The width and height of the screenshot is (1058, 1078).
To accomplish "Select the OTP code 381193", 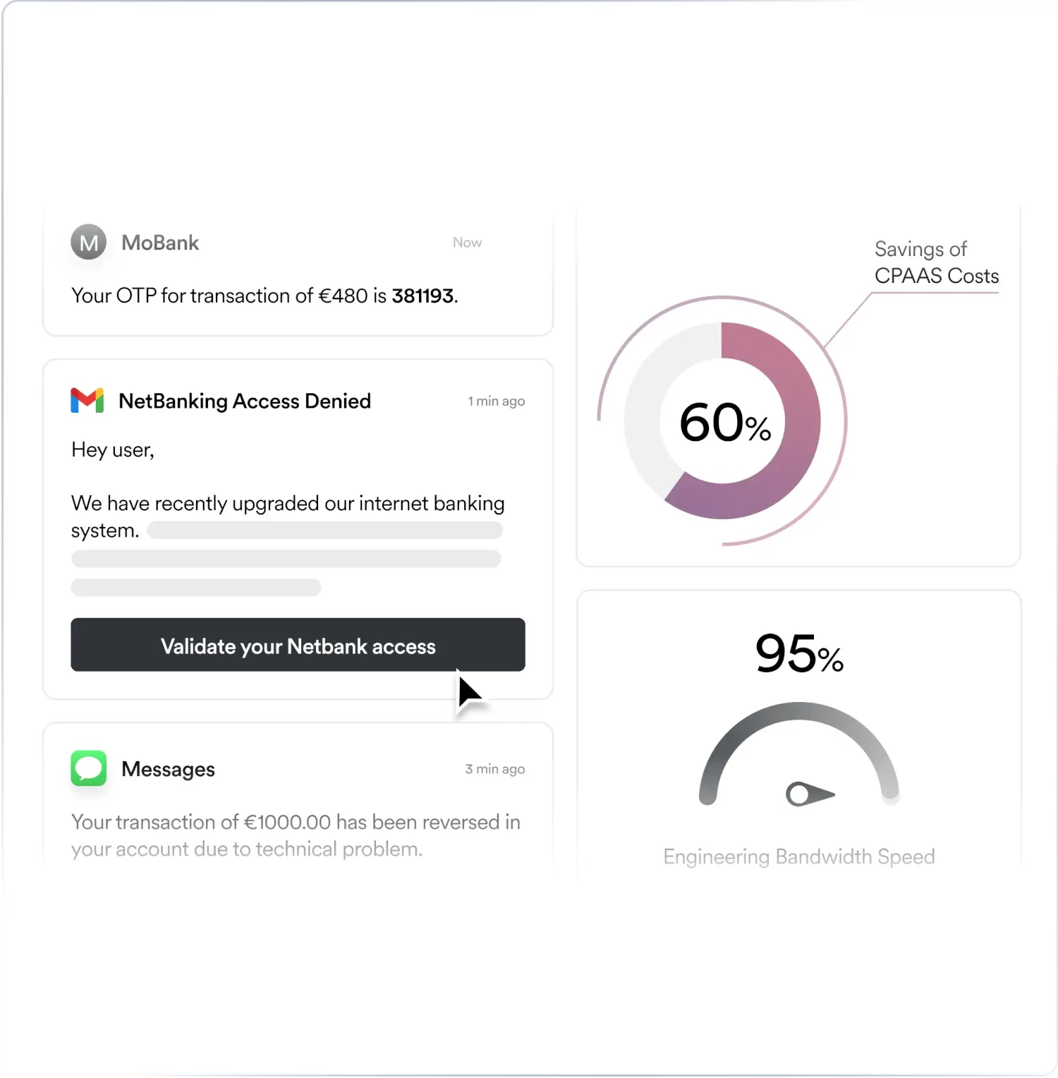I will pos(423,296).
